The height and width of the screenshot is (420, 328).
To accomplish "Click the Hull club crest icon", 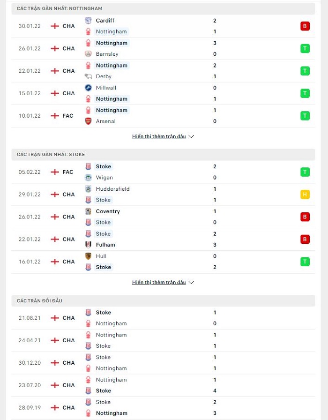I will 88,256.
